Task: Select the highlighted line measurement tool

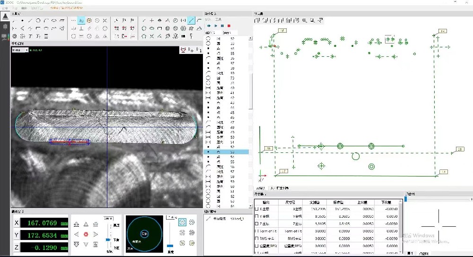Action: [x=191, y=20]
